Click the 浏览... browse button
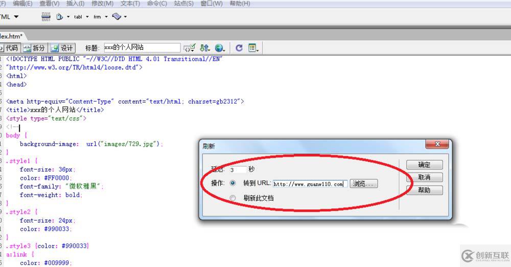 pos(364,184)
